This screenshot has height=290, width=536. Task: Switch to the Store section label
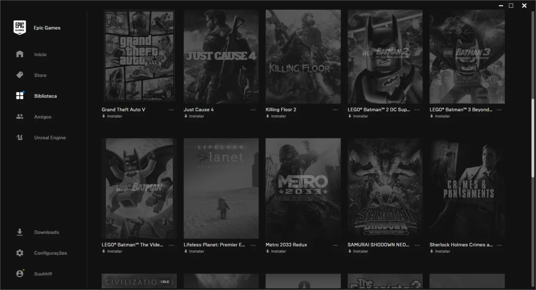click(40, 75)
